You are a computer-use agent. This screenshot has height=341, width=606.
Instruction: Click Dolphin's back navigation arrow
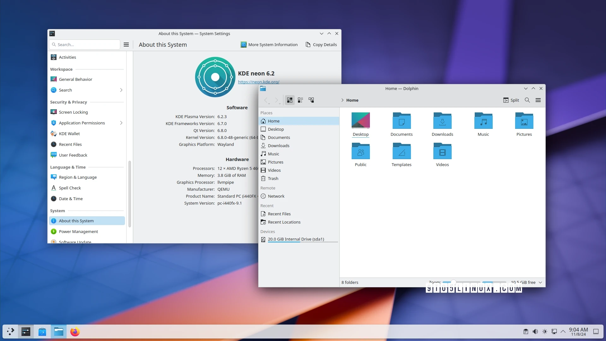(266, 100)
